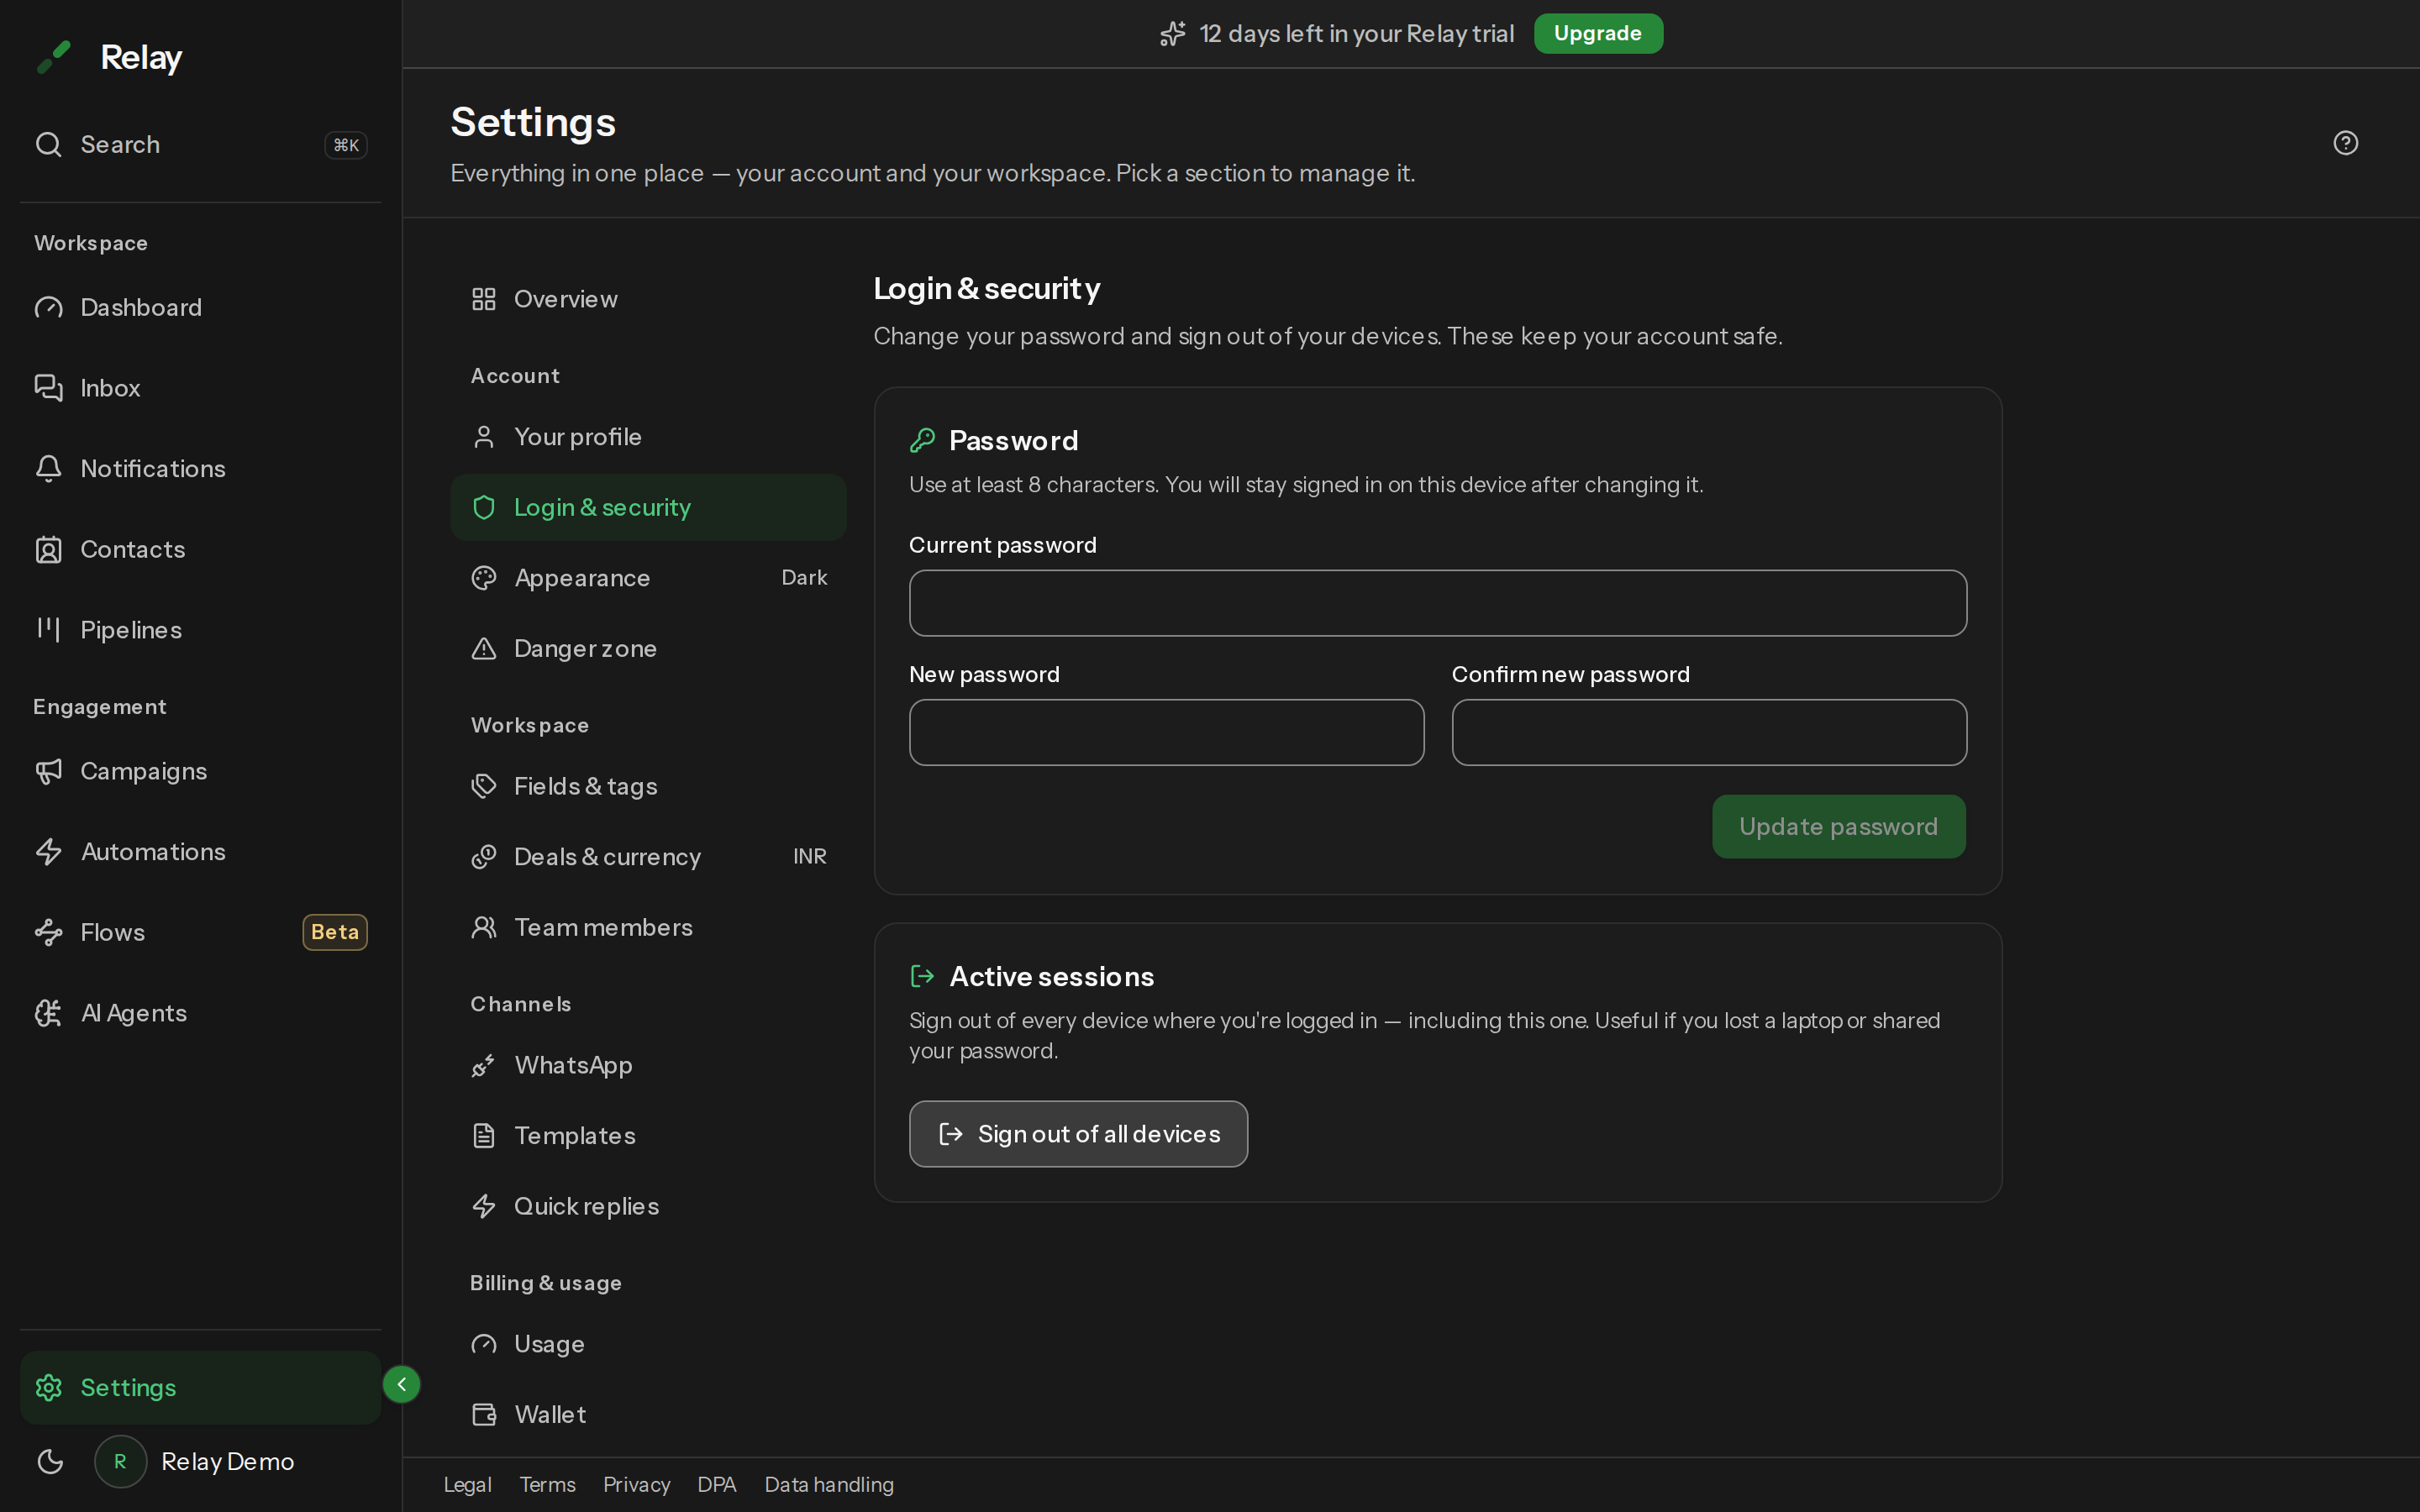2420x1512 pixels.
Task: Click the Team members people icon
Action: pos(484,927)
